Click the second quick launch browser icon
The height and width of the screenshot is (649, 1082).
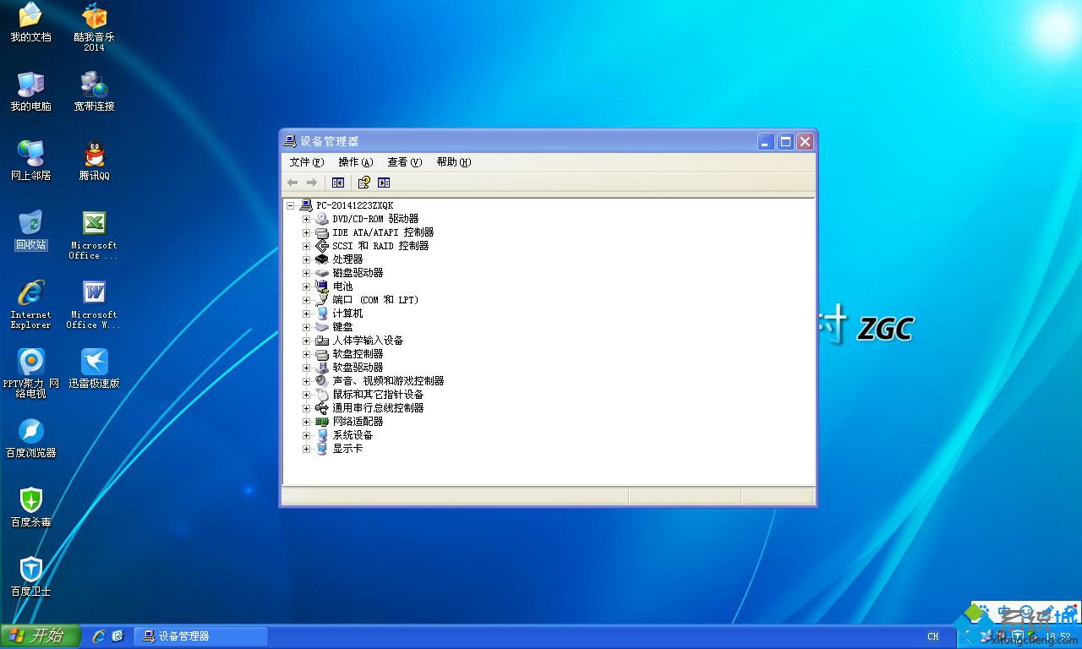tap(118, 635)
